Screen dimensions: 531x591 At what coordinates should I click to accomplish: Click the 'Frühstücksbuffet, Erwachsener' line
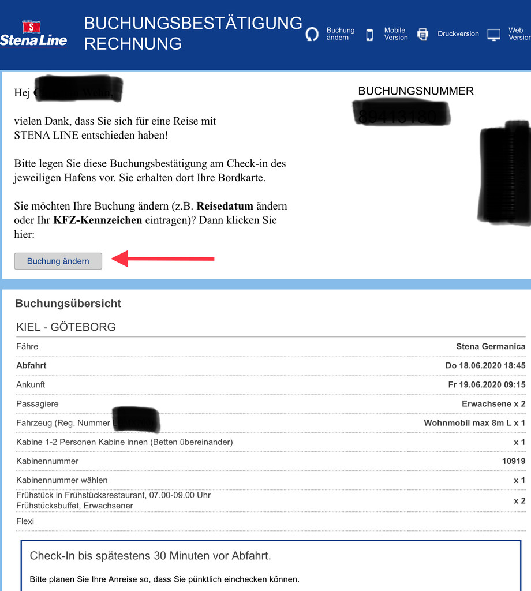click(74, 506)
